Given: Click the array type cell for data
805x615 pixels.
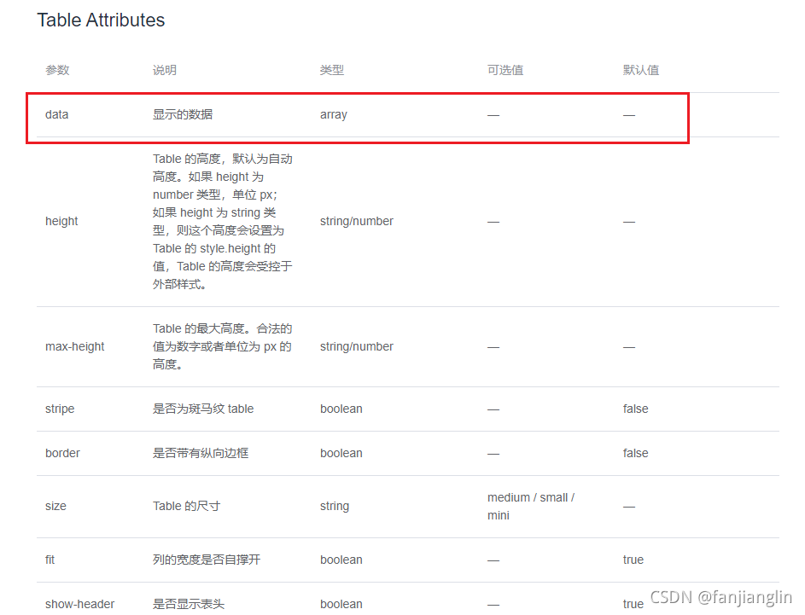Looking at the screenshot, I should tap(333, 114).
